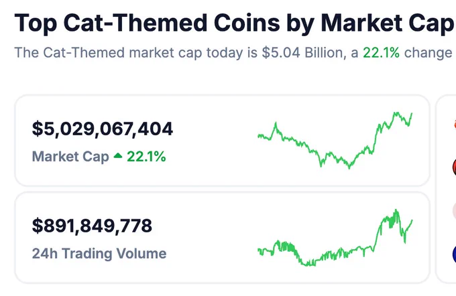Image resolution: width=456 pixels, height=296 pixels.
Task: Click the green up-arrow beside Market Cap
Action: pyautogui.click(x=118, y=156)
